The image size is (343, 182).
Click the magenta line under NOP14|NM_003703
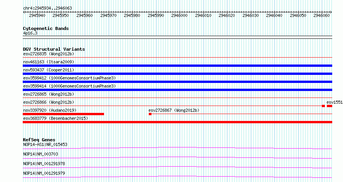point(177,158)
